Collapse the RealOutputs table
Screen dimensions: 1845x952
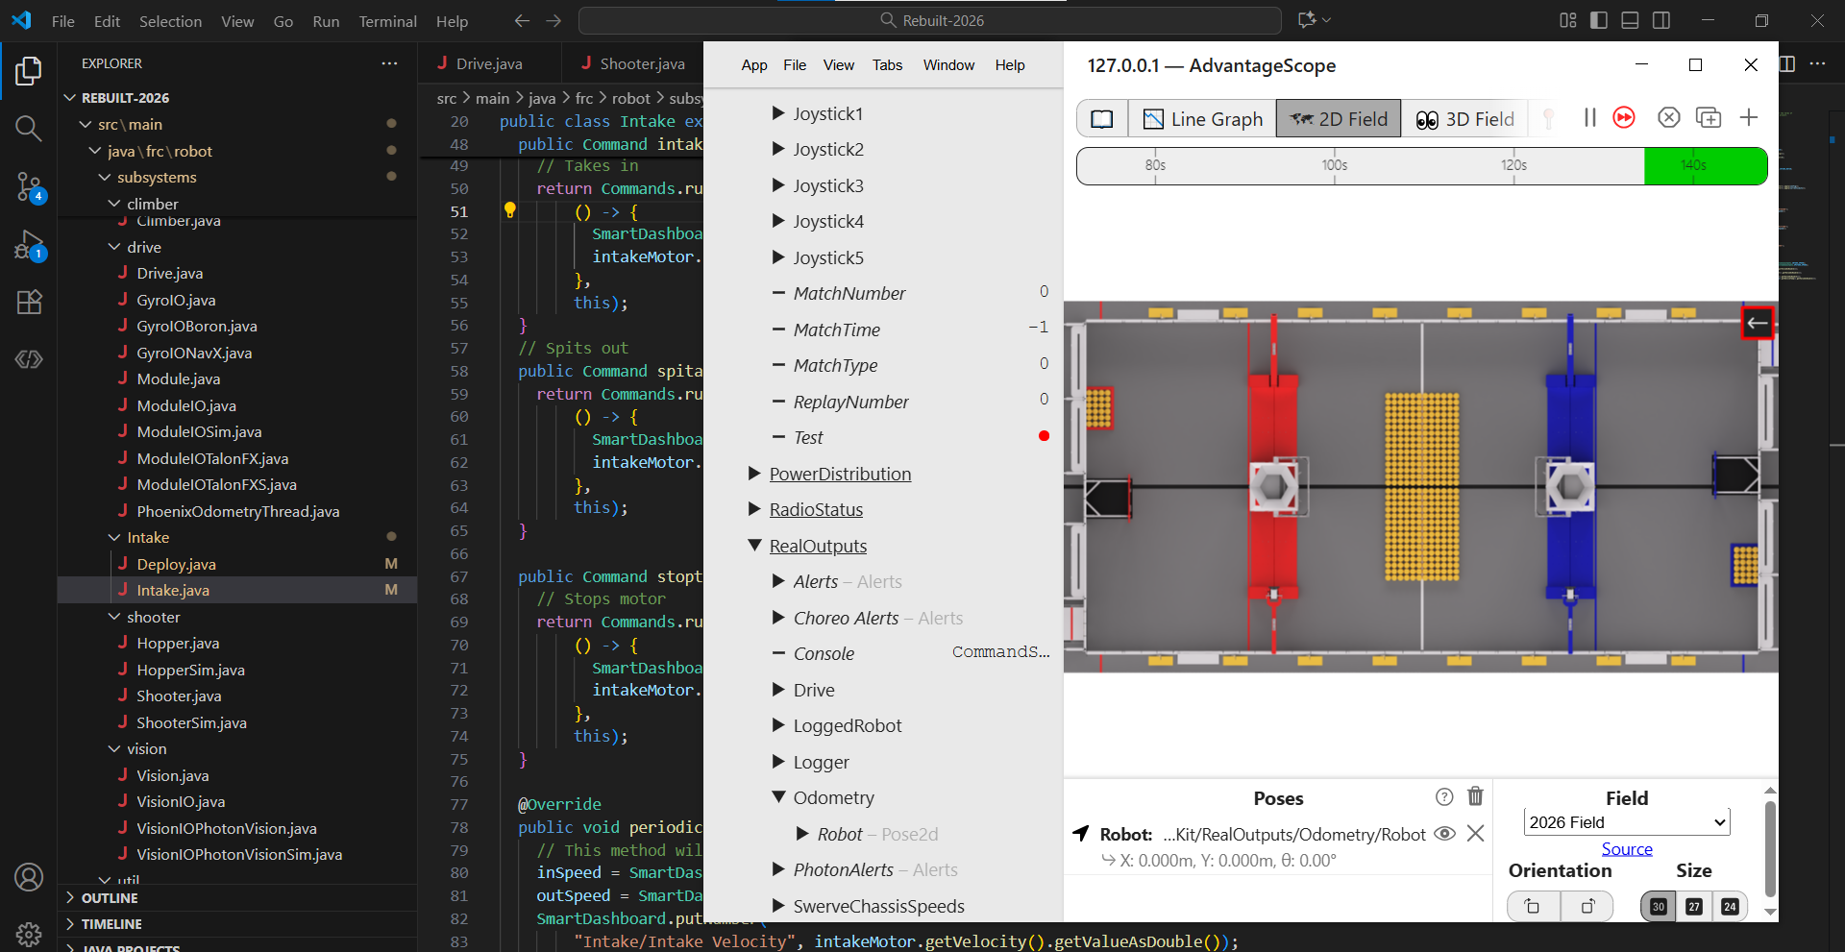click(x=754, y=546)
